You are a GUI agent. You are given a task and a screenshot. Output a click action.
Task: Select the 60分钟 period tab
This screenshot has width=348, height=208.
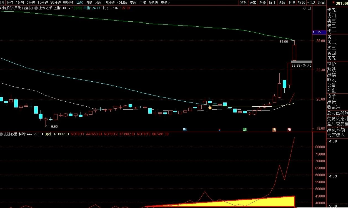(68, 2)
